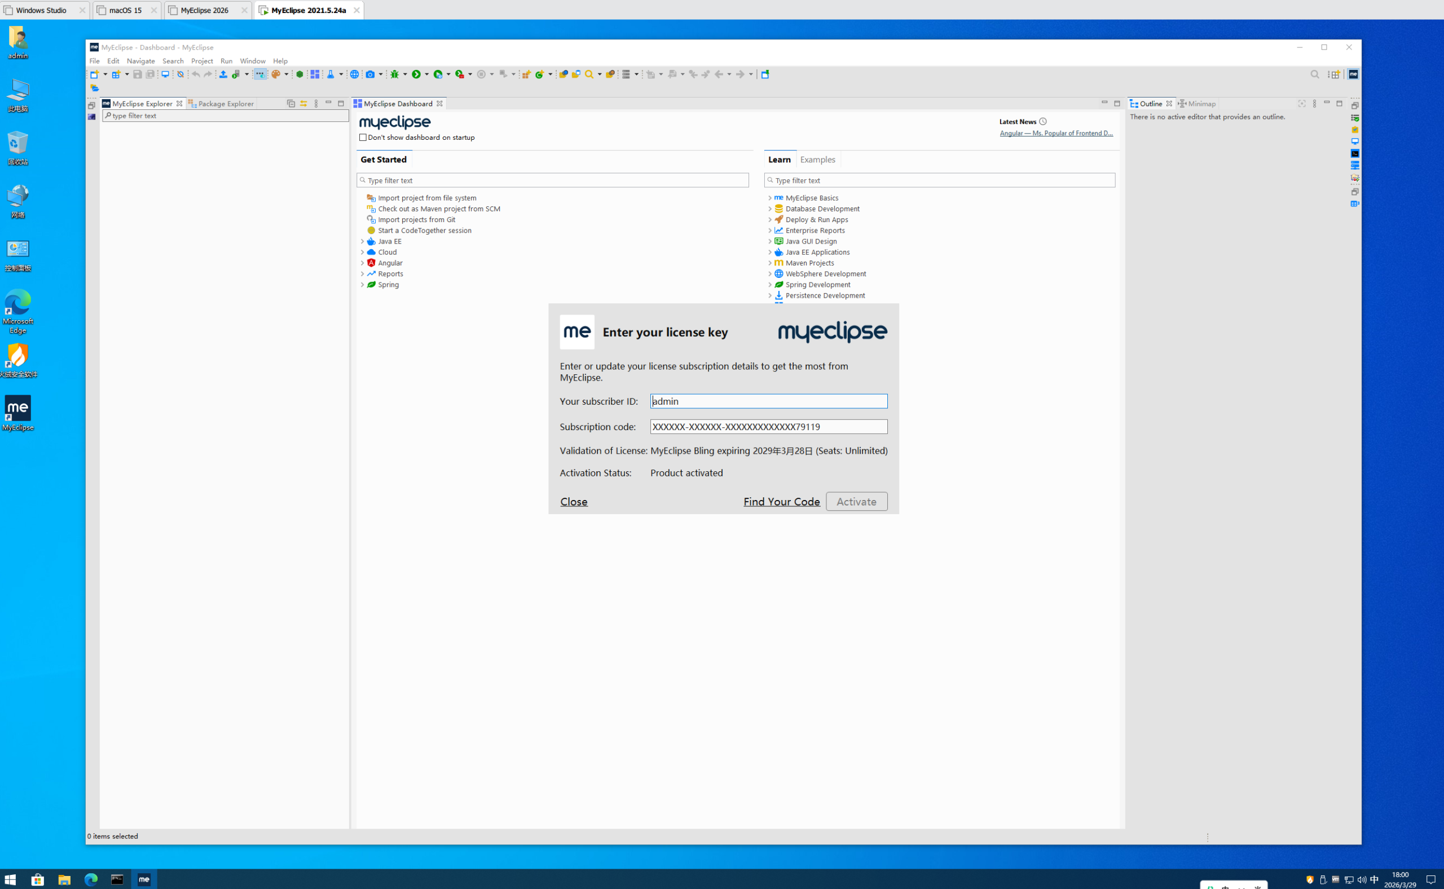Click the Save All toolbar icon

pos(151,74)
